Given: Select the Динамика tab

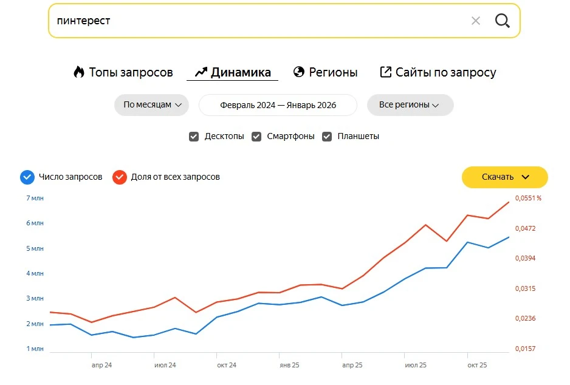Looking at the screenshot, I should click(x=233, y=72).
